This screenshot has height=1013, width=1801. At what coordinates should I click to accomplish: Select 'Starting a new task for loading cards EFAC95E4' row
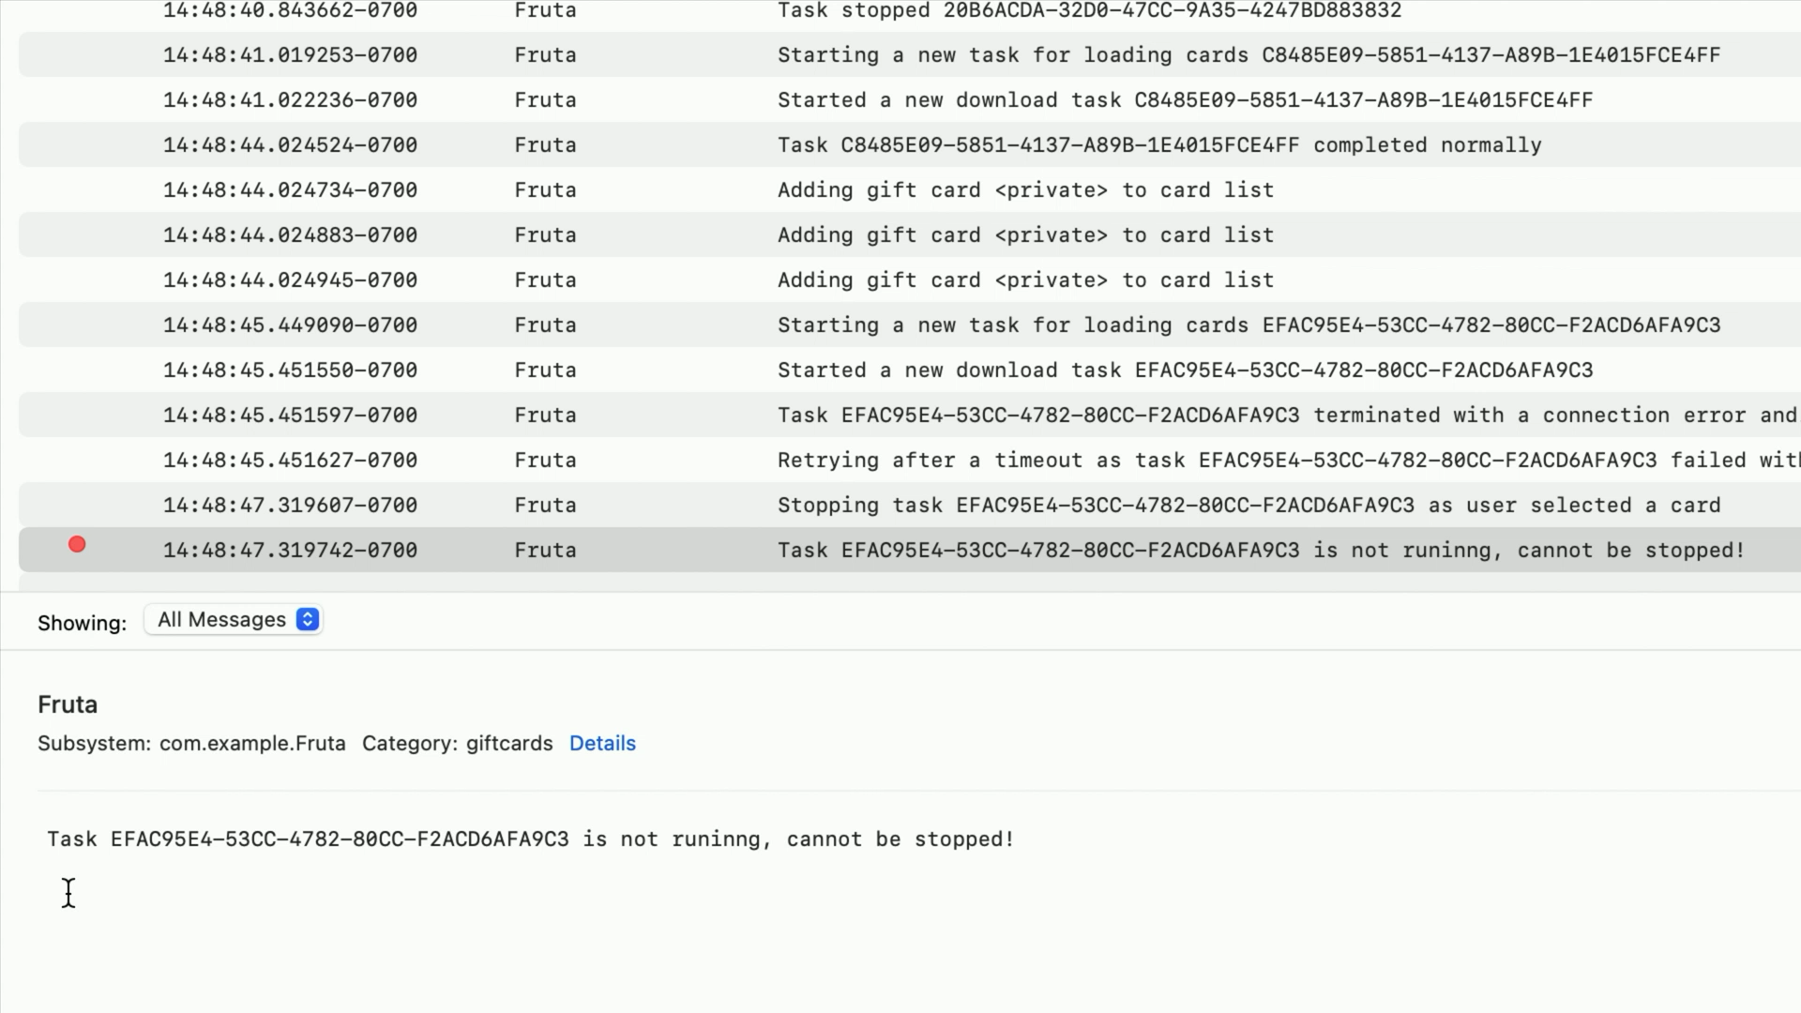pyautogui.click(x=910, y=325)
